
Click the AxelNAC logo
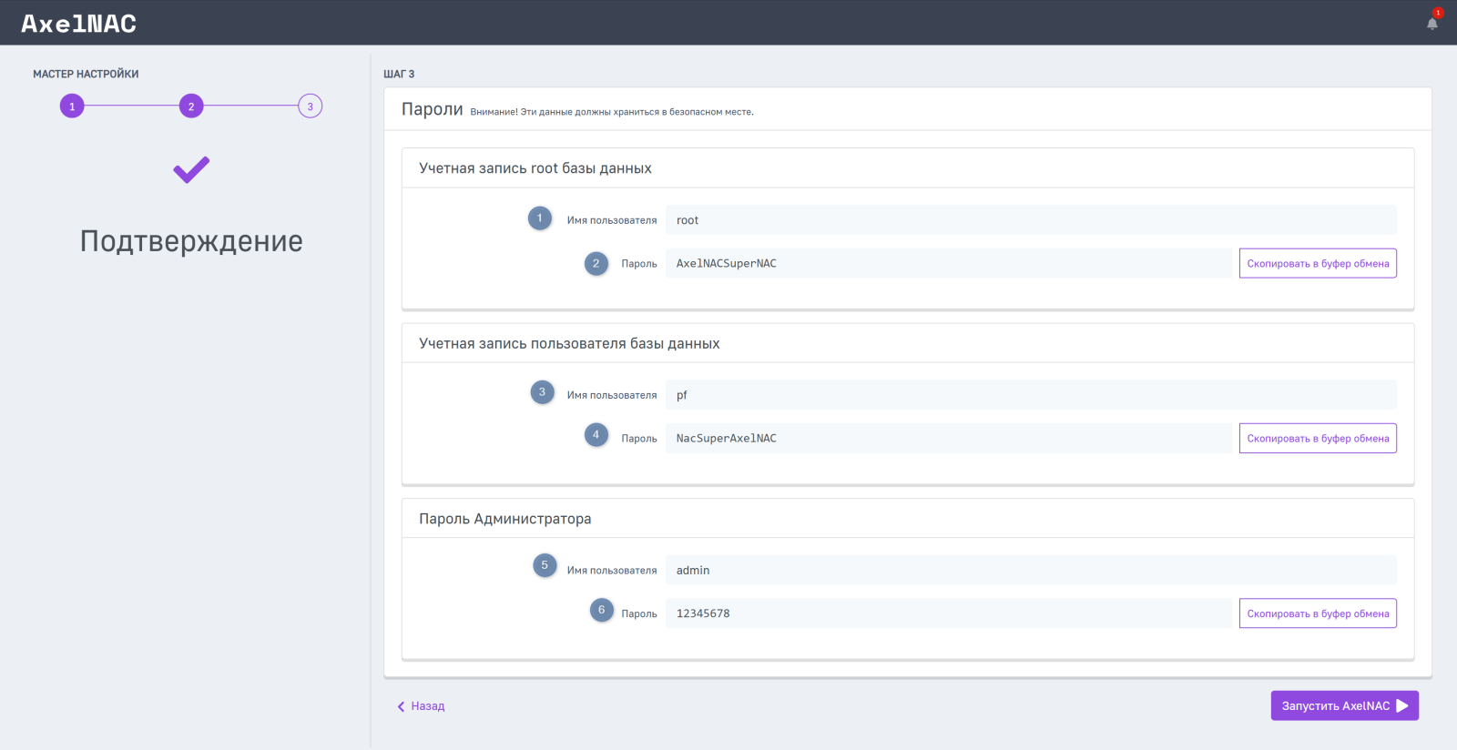tap(79, 24)
